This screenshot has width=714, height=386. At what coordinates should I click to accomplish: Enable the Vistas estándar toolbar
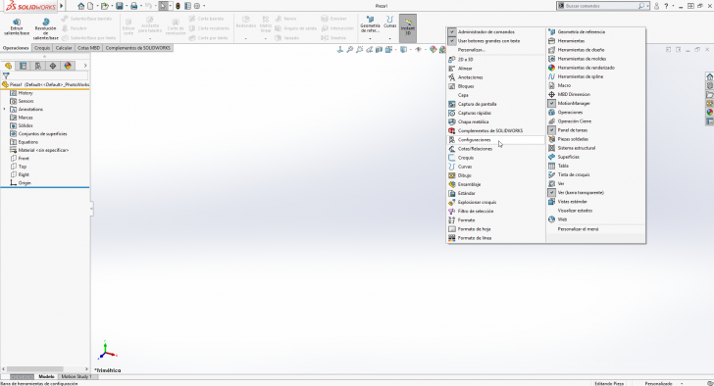point(595,202)
